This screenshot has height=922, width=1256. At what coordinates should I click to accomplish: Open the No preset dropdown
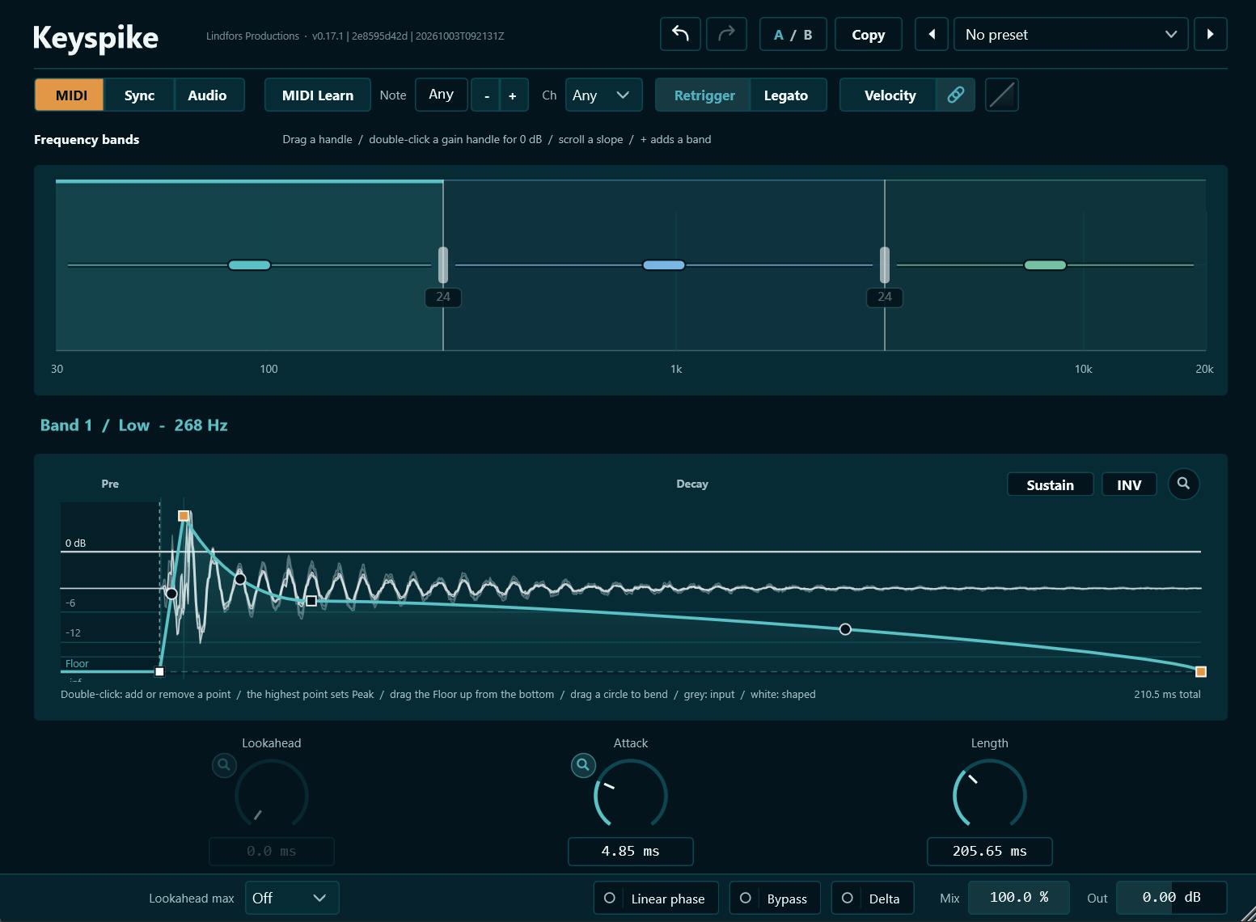tap(1071, 34)
